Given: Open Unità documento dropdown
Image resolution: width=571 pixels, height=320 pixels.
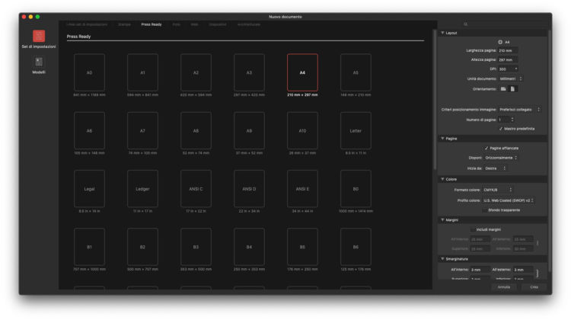Looking at the screenshot, I should coord(511,78).
